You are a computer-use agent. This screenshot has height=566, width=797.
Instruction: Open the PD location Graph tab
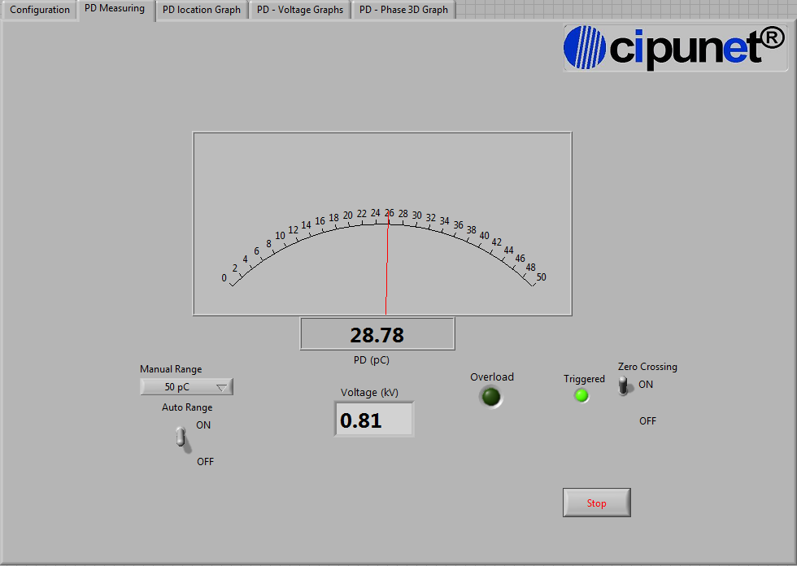click(x=200, y=10)
